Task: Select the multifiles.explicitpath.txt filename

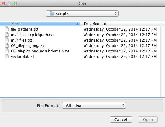Action: (x=32, y=35)
